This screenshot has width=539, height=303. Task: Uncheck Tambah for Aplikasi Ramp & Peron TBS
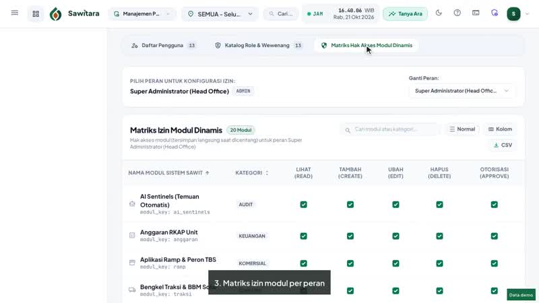click(350, 263)
